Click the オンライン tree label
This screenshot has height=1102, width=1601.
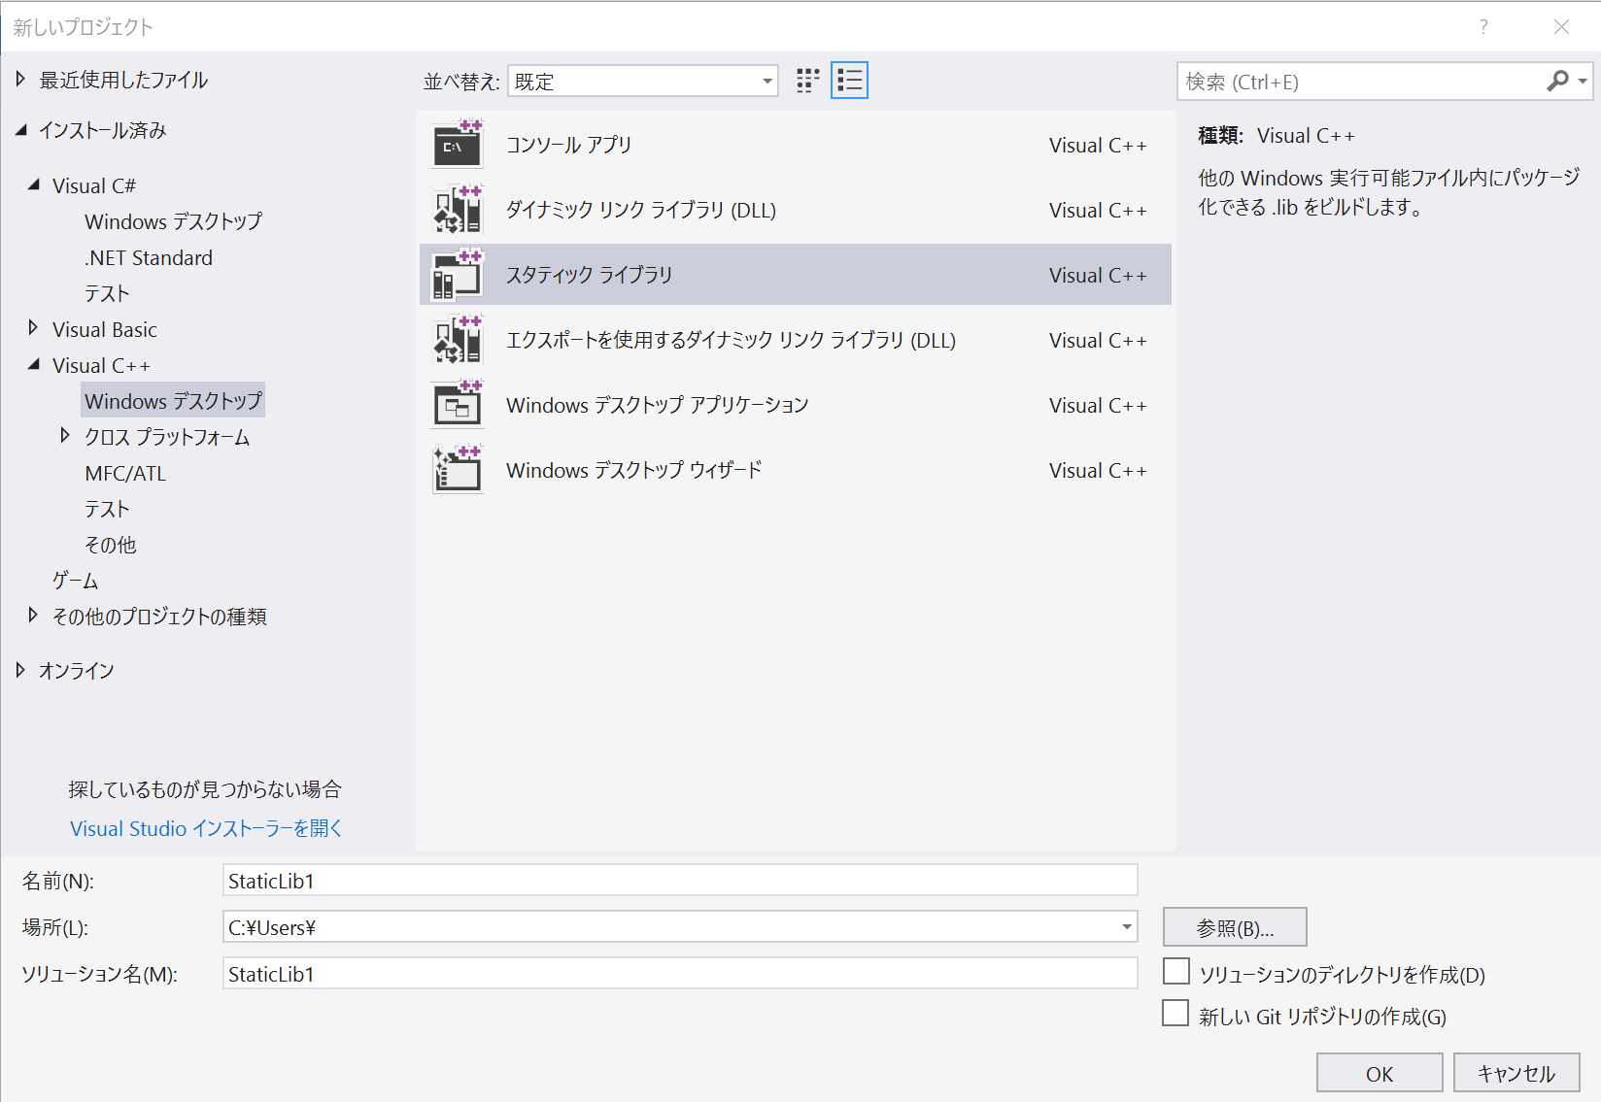pos(77,671)
